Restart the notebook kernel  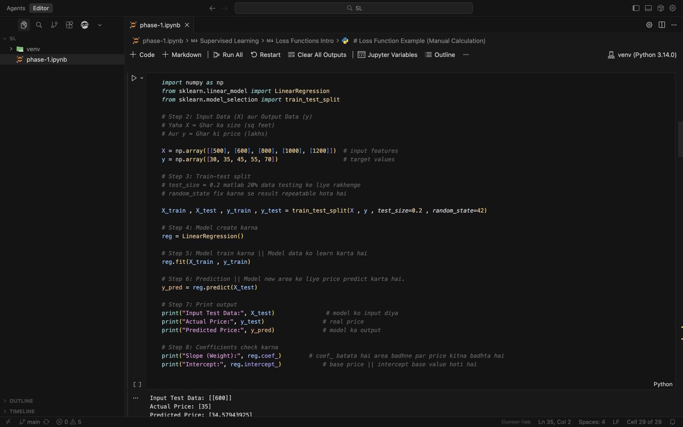[x=266, y=55]
